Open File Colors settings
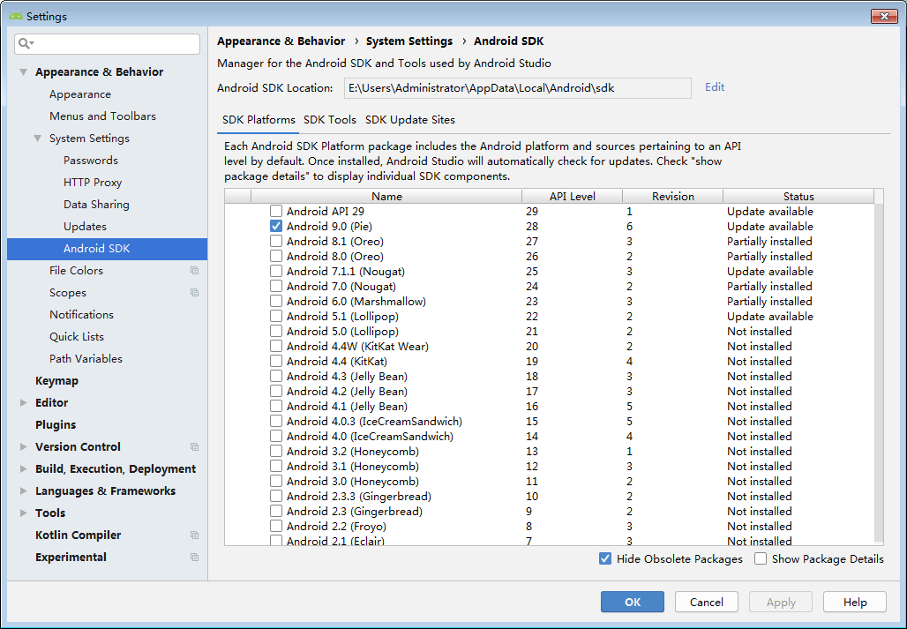 76,271
